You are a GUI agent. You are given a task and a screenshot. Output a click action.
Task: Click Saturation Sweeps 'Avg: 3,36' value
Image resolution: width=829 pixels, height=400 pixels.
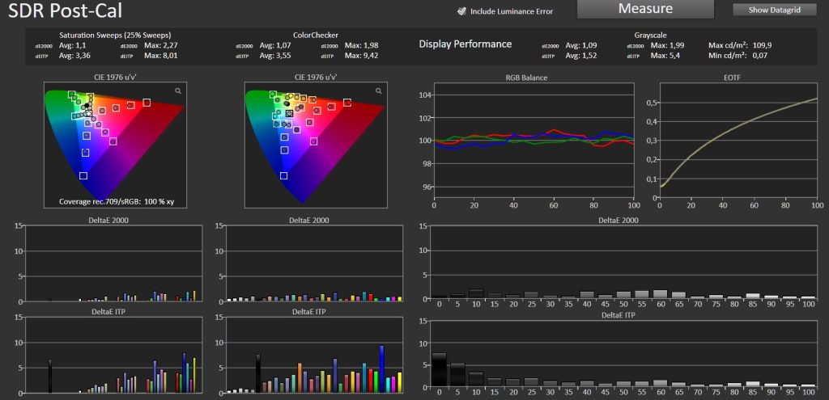pyautogui.click(x=76, y=56)
